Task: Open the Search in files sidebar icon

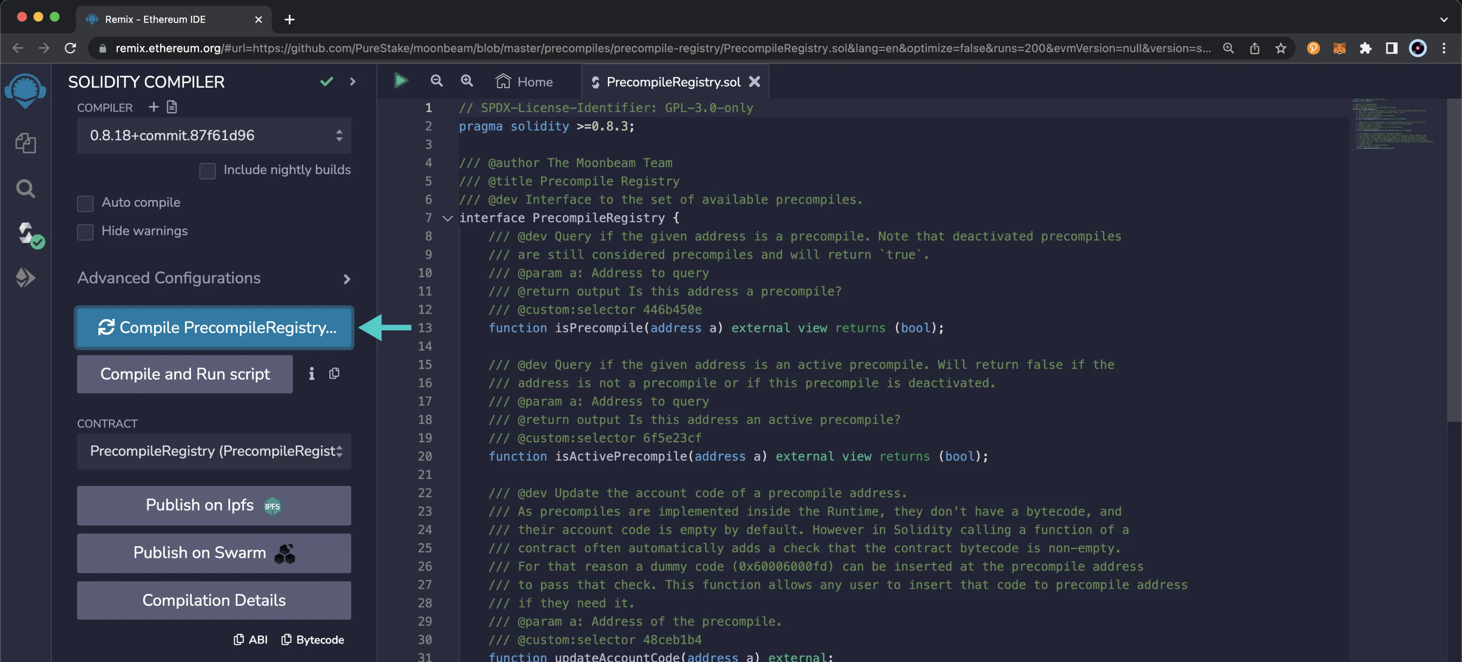Action: point(25,188)
